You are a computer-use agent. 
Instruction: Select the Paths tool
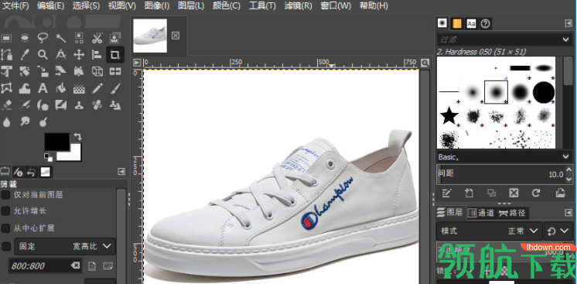(x=7, y=55)
